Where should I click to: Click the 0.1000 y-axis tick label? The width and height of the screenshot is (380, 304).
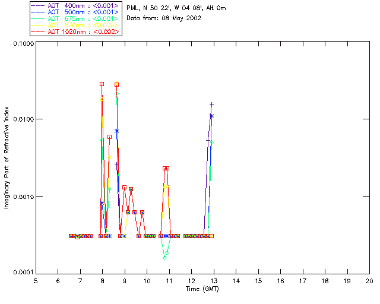[x=24, y=43]
